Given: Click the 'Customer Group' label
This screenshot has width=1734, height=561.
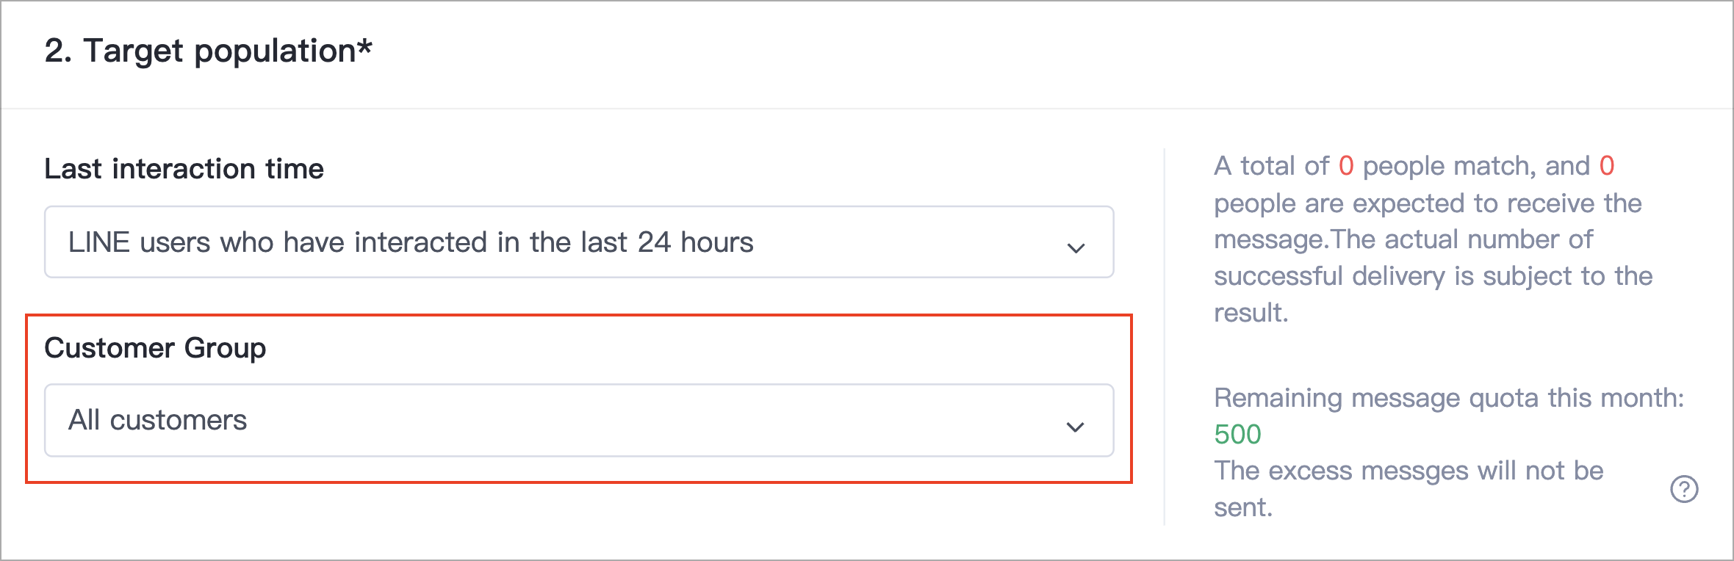Looking at the screenshot, I should pyautogui.click(x=155, y=348).
